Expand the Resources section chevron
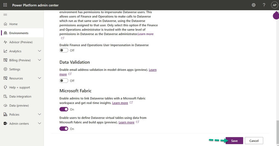279x146 pixels. (x=39, y=78)
